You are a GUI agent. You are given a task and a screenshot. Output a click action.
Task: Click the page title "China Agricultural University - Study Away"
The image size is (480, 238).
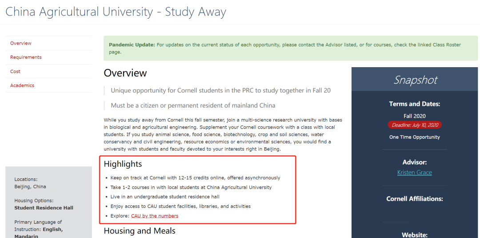click(x=116, y=12)
